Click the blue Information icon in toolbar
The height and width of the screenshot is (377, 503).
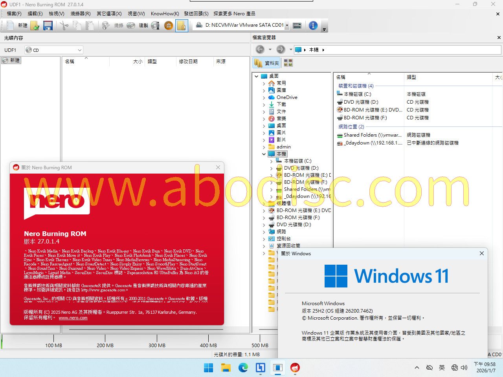pyautogui.click(x=313, y=26)
